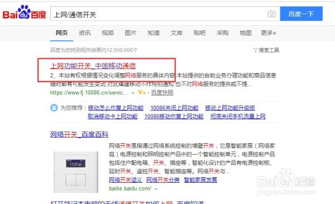Expand dropdown arrow beside fj.10086.cn URL
The image size is (335, 204).
133,93
